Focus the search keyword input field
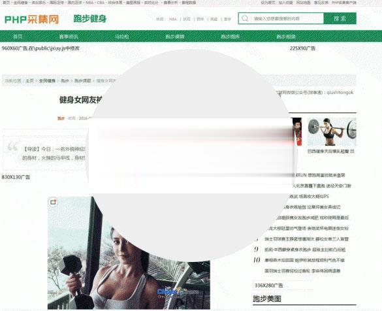Viewport: 382px width, 311px height. point(287,18)
